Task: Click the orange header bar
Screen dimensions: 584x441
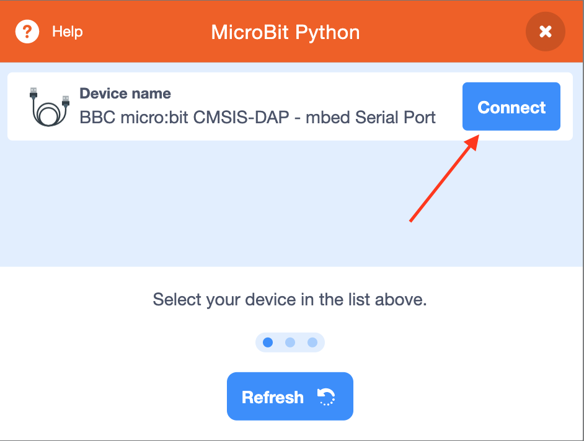Action: [291, 31]
